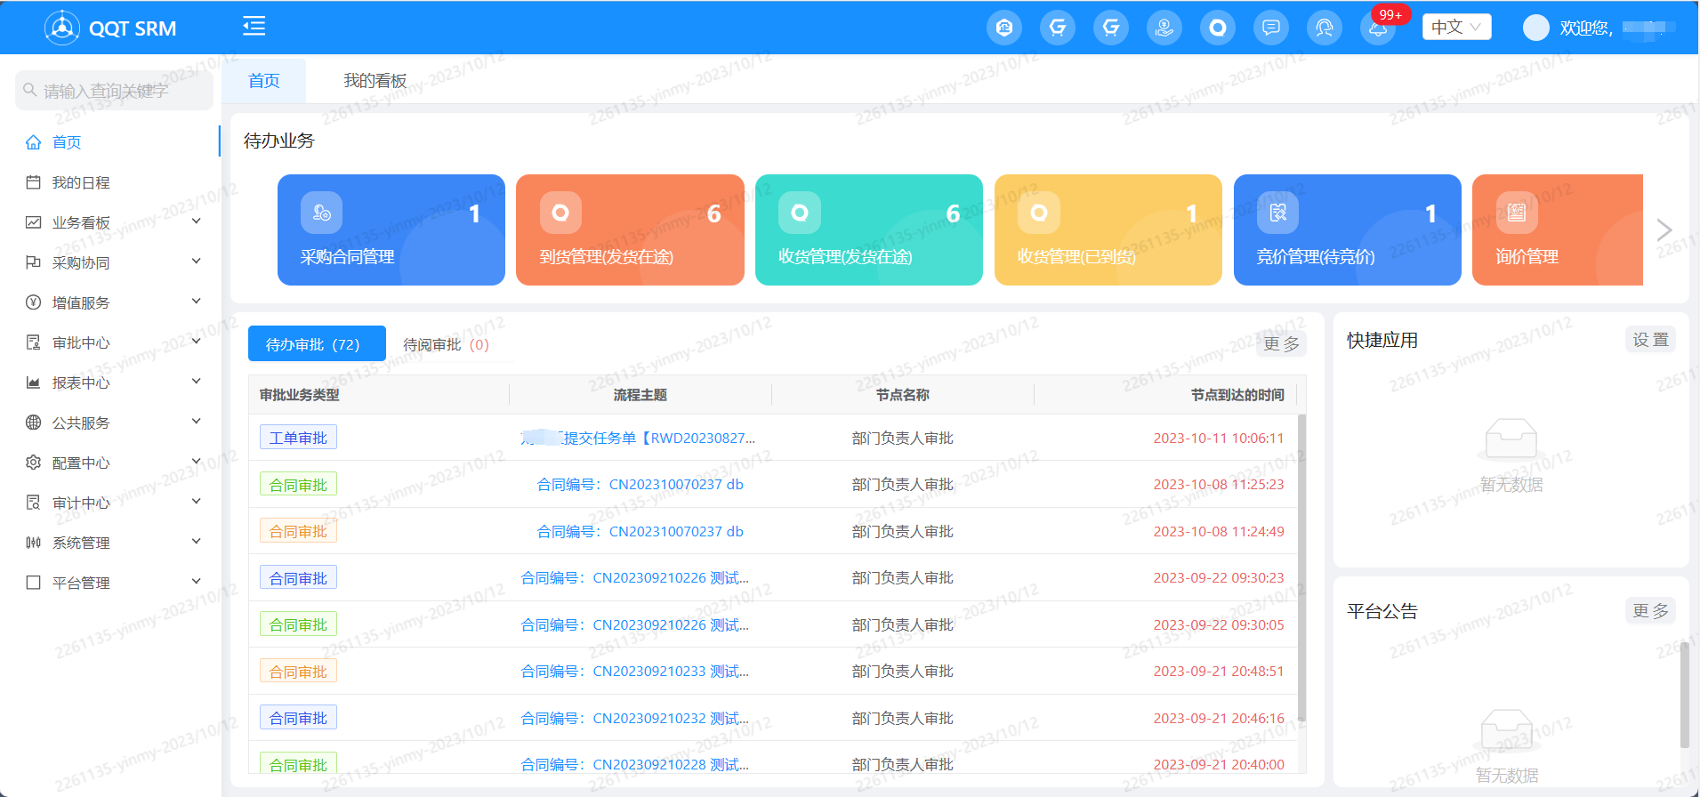Open the enterprise hexagon icon in the header

pos(1004,28)
